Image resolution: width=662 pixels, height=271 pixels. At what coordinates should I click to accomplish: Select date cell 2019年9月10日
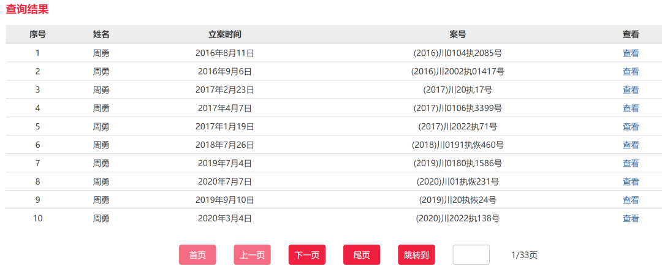click(x=224, y=200)
